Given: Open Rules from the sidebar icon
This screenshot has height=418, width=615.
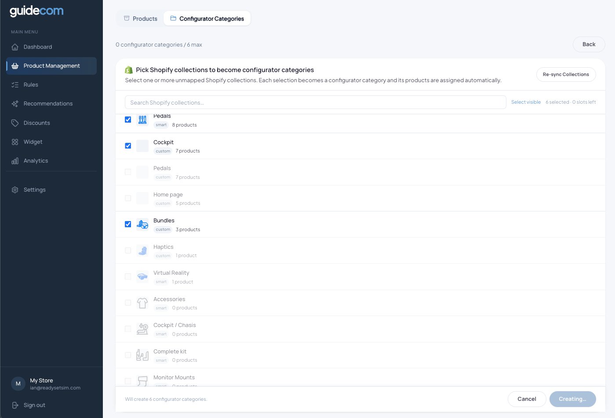Looking at the screenshot, I should [x=15, y=85].
